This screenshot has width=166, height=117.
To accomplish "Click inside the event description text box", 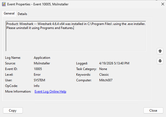I will click(76, 40).
